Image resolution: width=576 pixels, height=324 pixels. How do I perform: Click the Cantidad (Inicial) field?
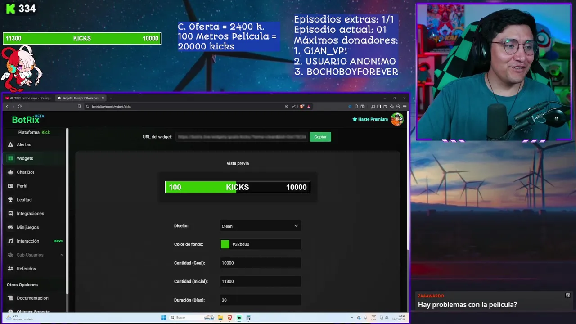[260, 281]
